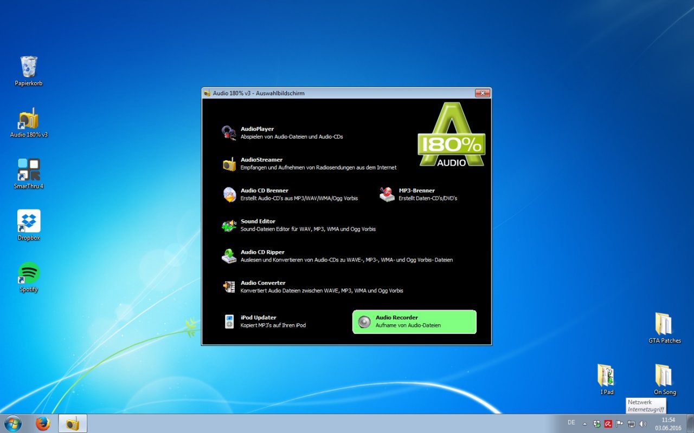This screenshot has height=433, width=694.
Task: Open the Action Center flag icon
Action: tap(620, 424)
